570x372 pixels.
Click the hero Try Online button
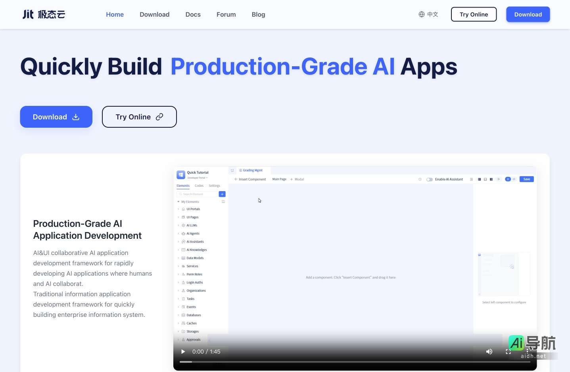pyautogui.click(x=139, y=117)
